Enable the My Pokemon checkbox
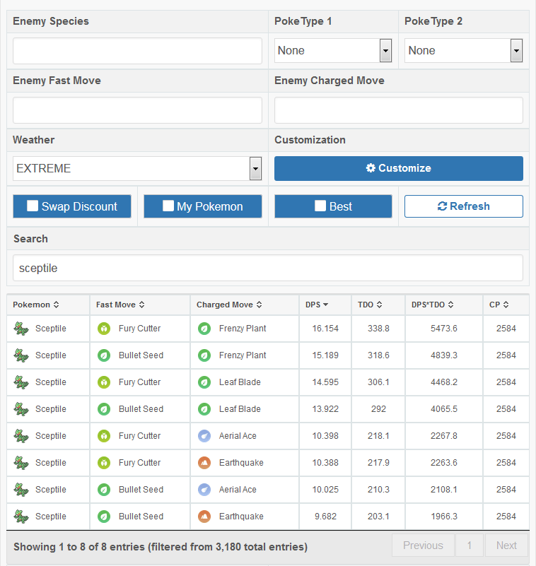This screenshot has width=536, height=566. (168, 206)
